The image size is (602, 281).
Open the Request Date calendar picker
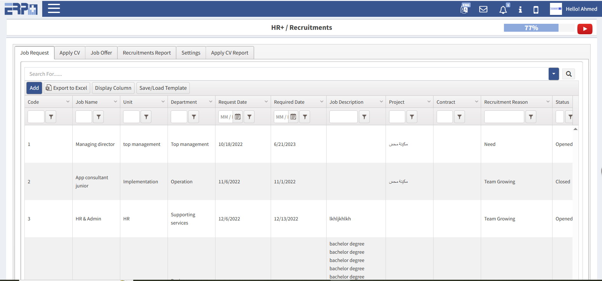pos(238,117)
